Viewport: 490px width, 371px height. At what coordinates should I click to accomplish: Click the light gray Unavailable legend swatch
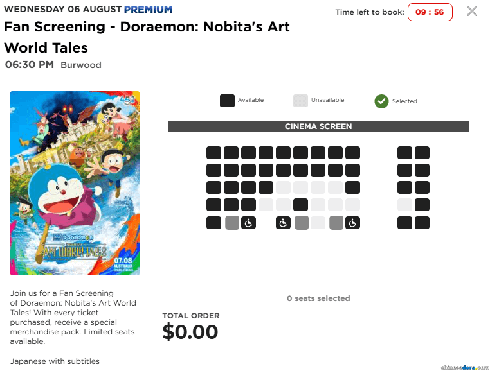click(x=300, y=101)
